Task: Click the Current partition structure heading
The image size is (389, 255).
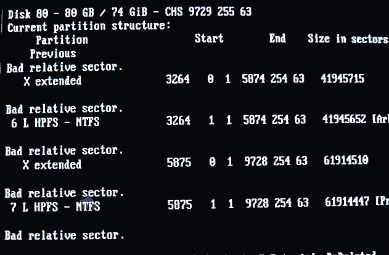Action: [89, 26]
